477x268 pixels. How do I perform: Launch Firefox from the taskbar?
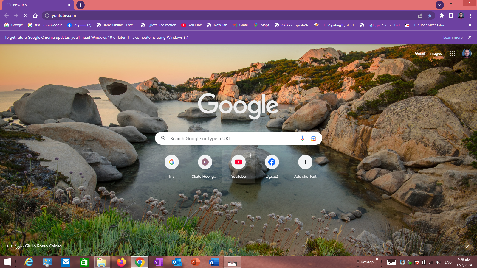[x=121, y=262]
